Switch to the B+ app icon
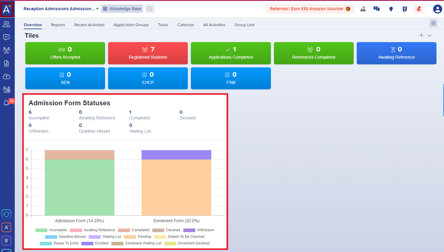 [6, 241]
